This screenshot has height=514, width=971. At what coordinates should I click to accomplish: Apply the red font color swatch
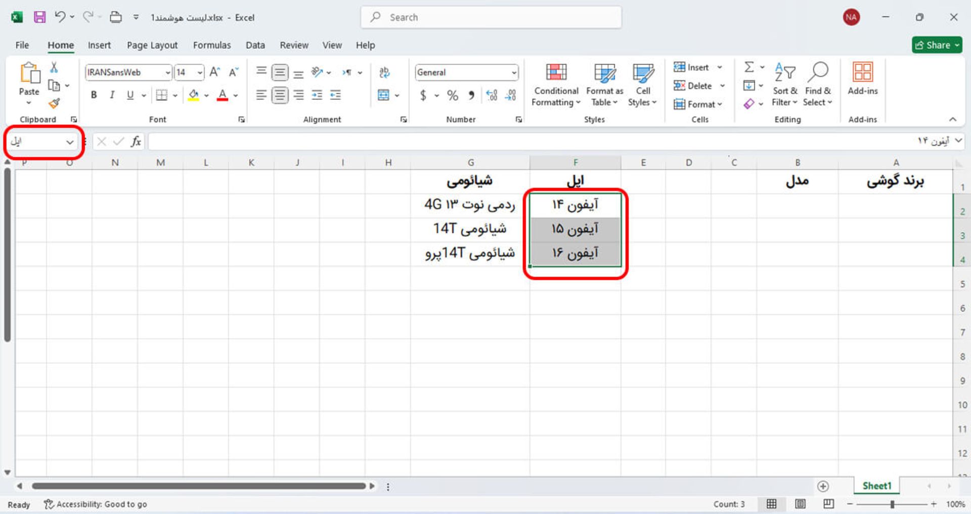222,95
